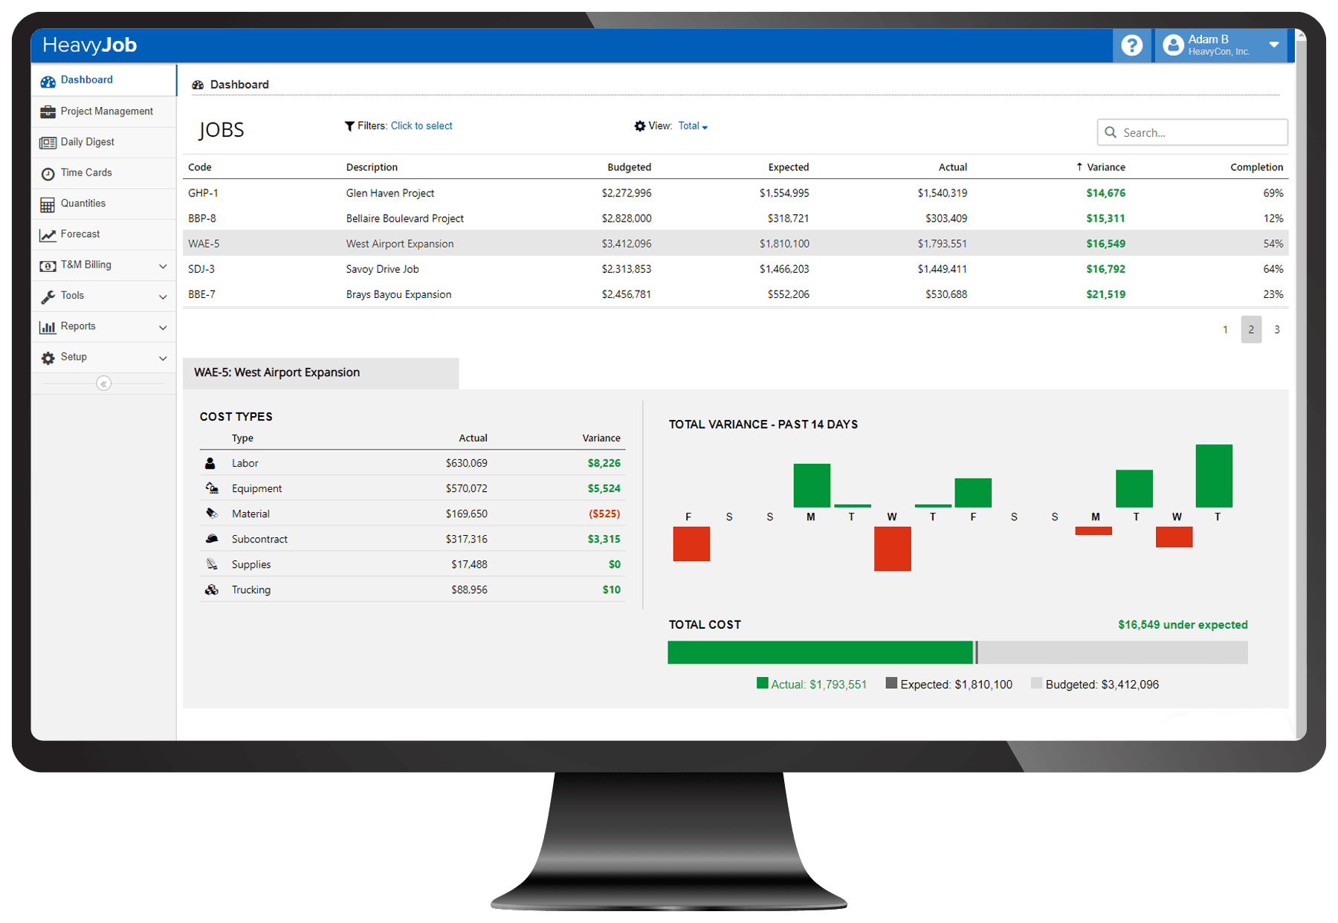Image resolution: width=1338 pixels, height=923 pixels.
Task: Click the Daily Digest newspaper icon
Action: coord(48,143)
